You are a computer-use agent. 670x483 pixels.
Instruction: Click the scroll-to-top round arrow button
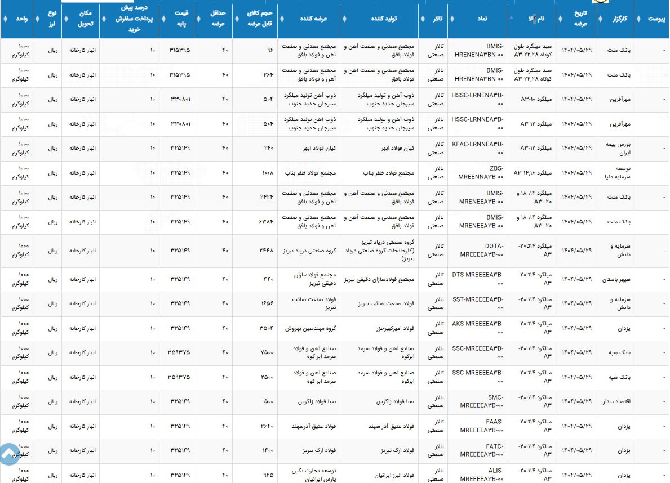click(10, 454)
